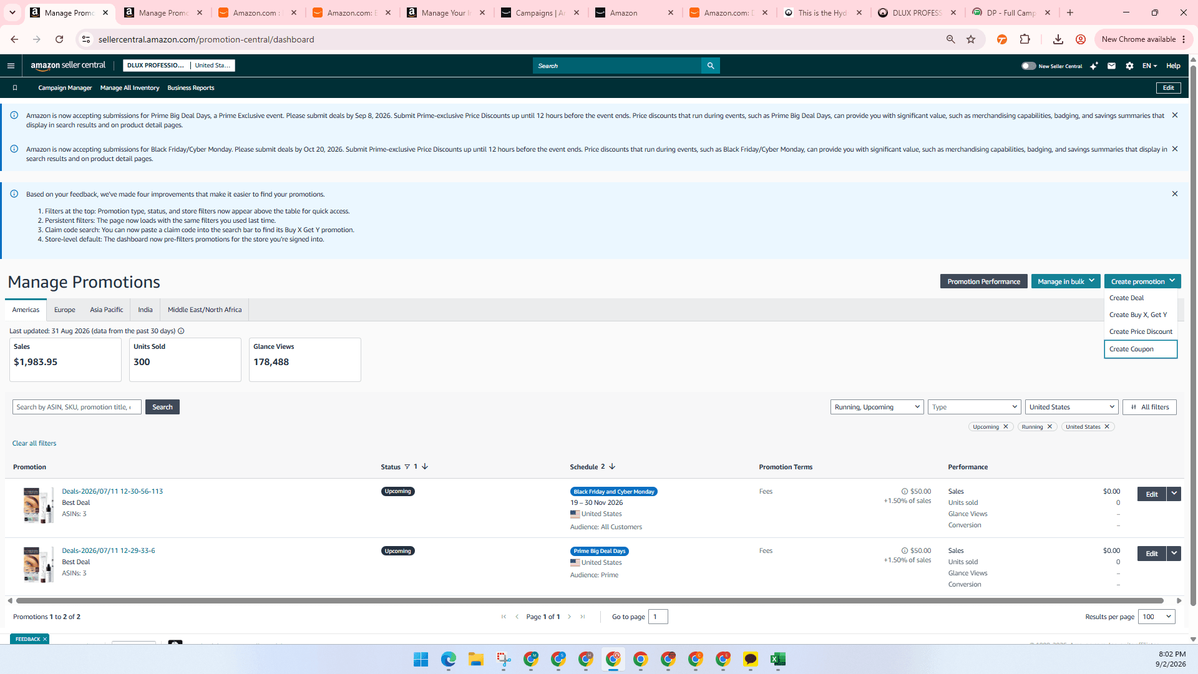Expand the Manage in bulk dropdown
The image size is (1198, 674).
(x=1066, y=281)
